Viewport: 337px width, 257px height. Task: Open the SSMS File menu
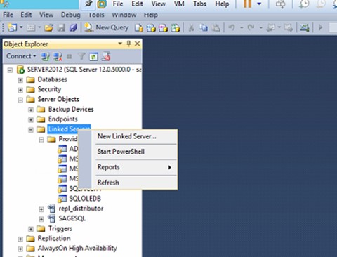coord(8,15)
